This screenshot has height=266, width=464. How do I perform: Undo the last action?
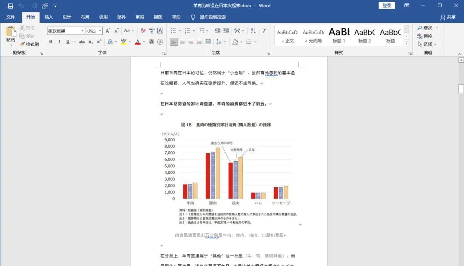pos(21,6)
